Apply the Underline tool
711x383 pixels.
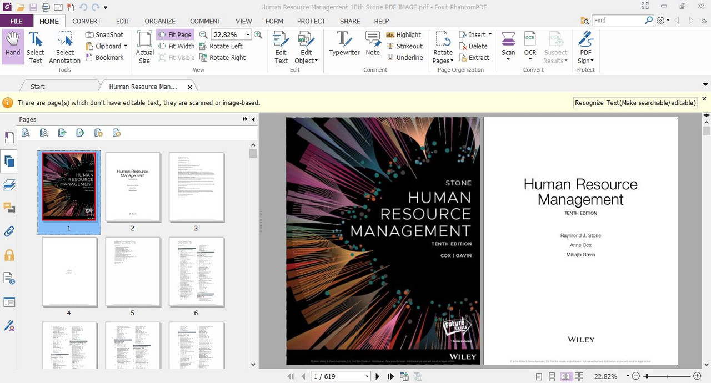click(x=405, y=58)
